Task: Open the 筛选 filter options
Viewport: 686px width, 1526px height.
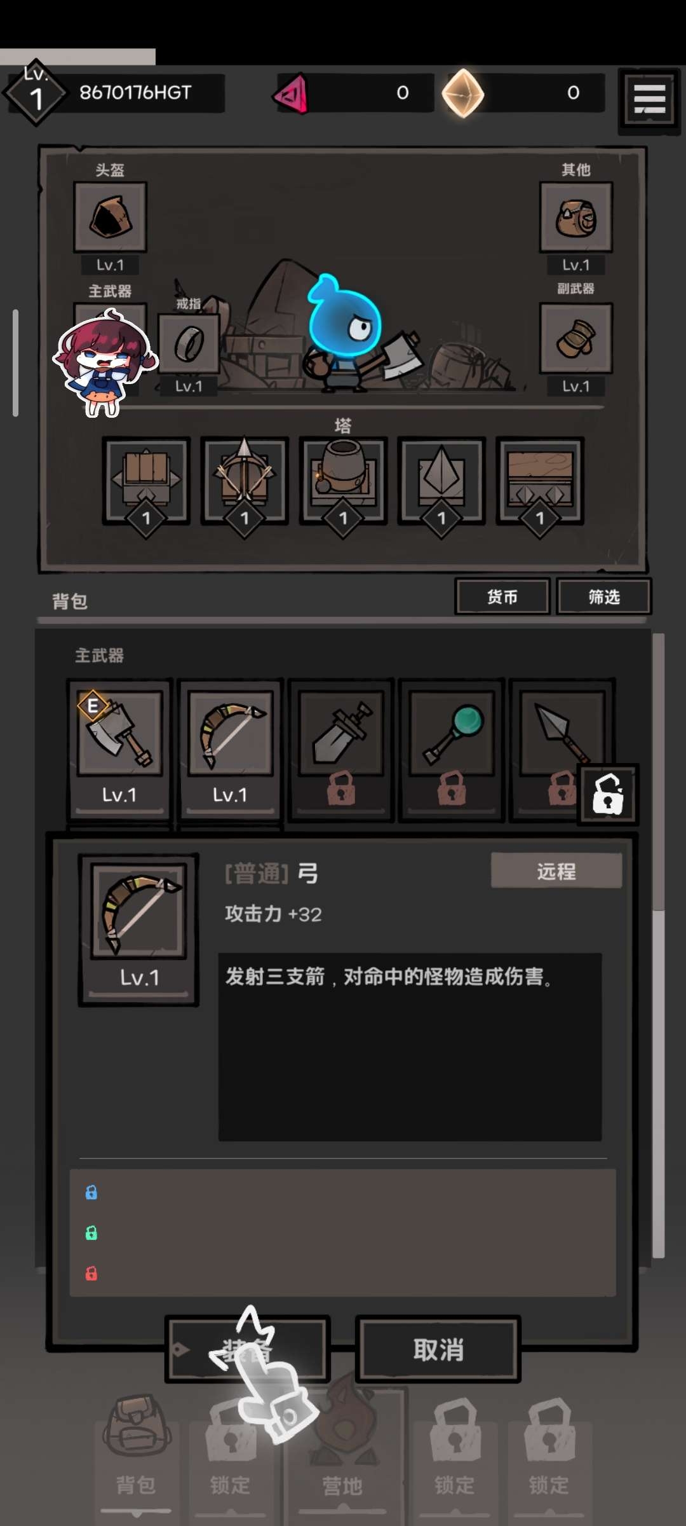Action: 604,596
